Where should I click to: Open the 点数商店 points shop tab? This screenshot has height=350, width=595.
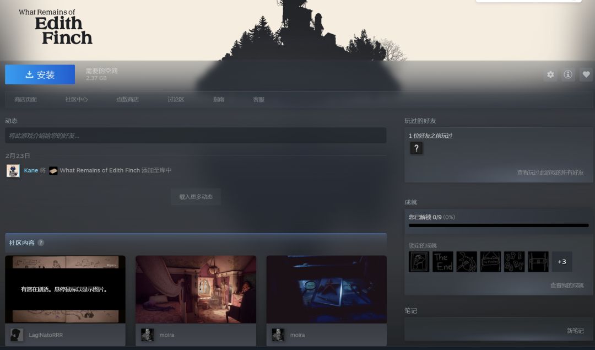click(127, 99)
